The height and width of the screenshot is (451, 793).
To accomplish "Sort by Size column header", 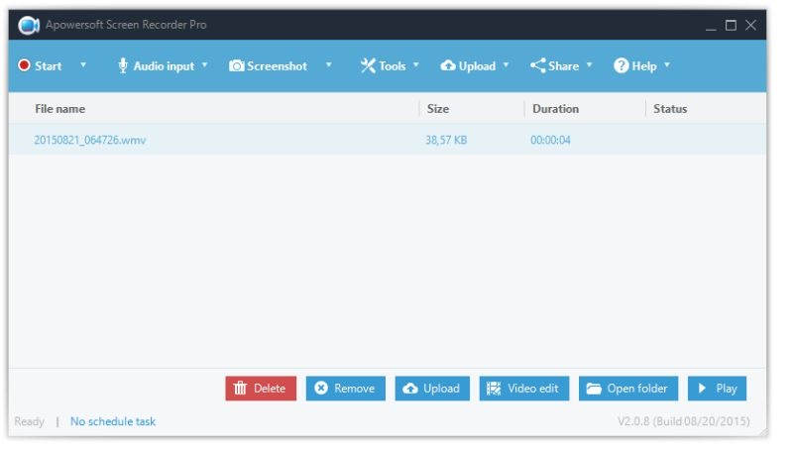I will point(438,109).
